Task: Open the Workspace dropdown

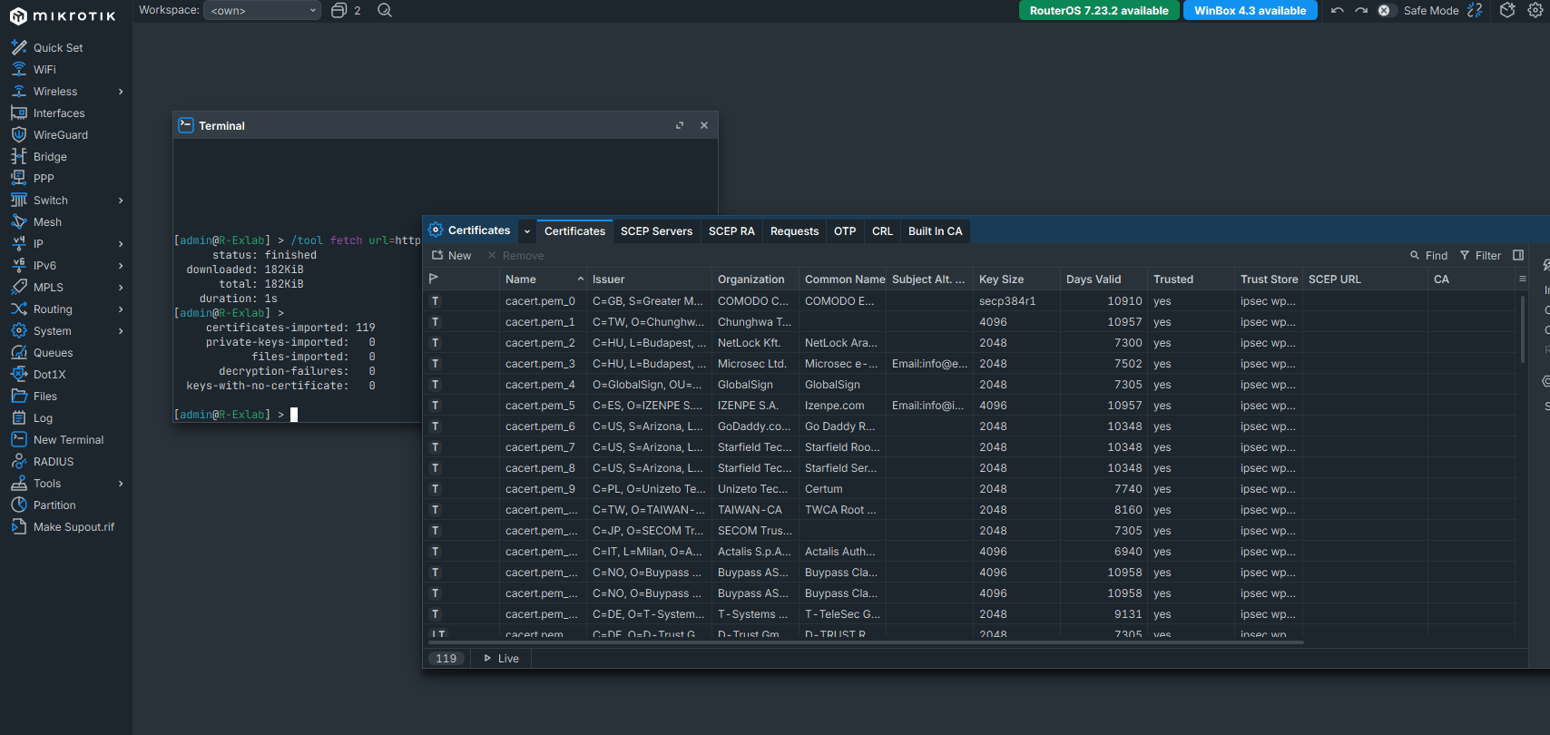Action: click(x=262, y=10)
